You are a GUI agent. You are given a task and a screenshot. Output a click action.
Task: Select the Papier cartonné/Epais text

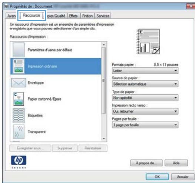(x=44, y=99)
